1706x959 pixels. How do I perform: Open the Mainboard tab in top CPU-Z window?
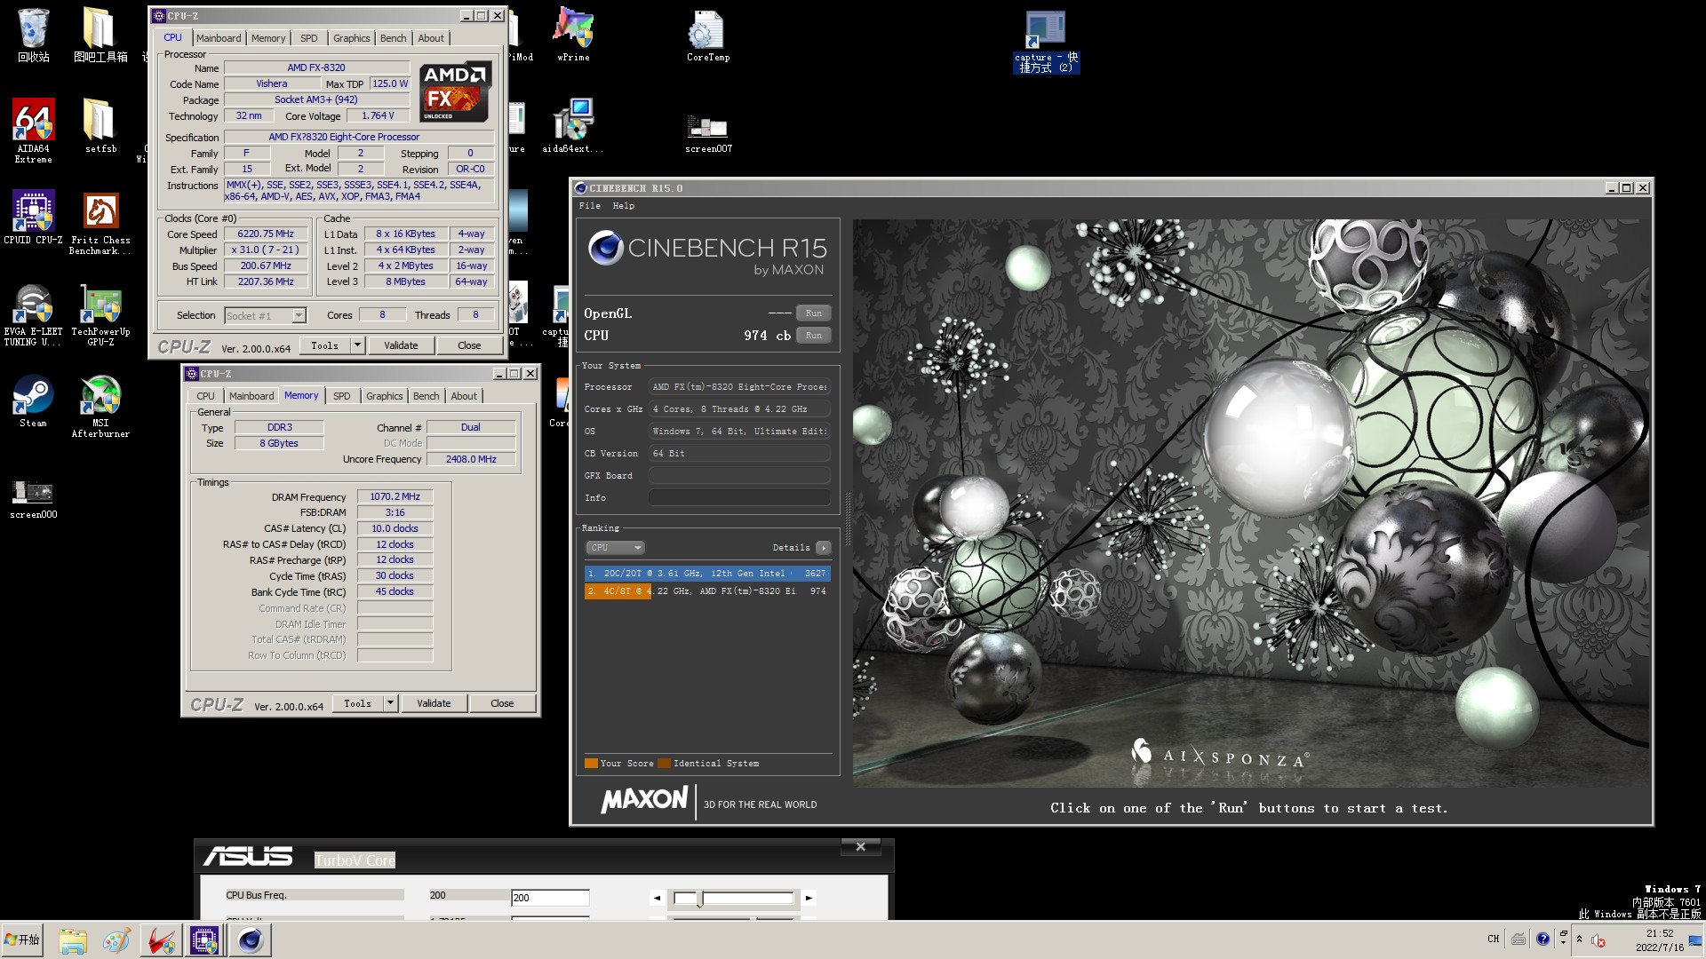219,38
